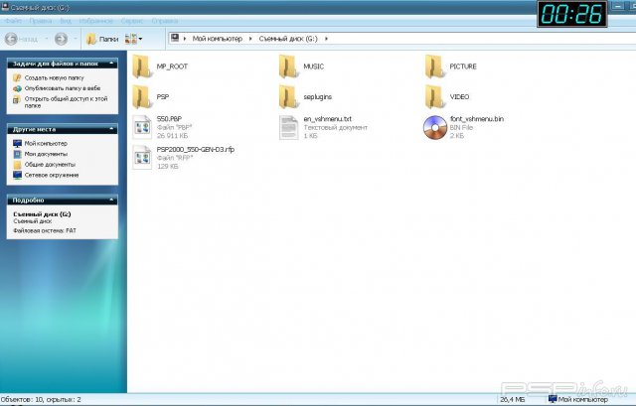Click the font_vshmenu.bin disc icon
This screenshot has height=406, width=636.
[435, 126]
